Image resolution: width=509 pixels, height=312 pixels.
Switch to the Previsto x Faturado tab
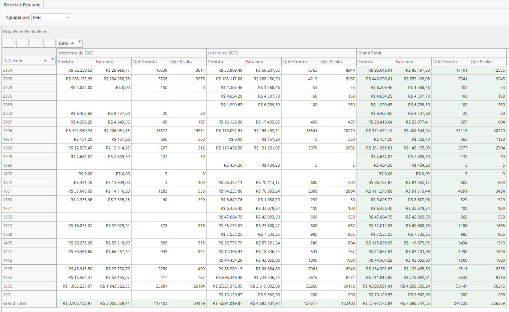[22, 5]
